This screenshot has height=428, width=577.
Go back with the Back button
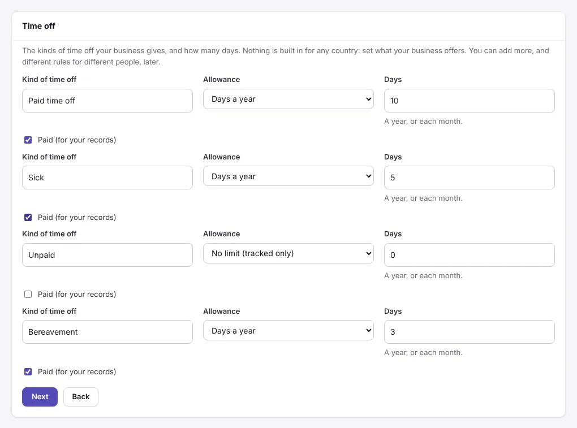81,397
